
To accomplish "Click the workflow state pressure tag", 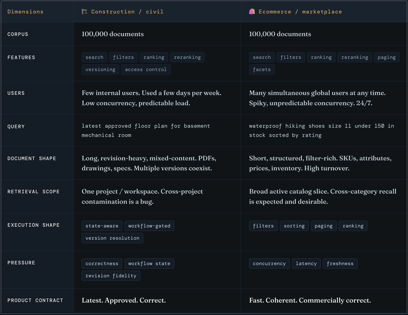I will click(x=149, y=263).
